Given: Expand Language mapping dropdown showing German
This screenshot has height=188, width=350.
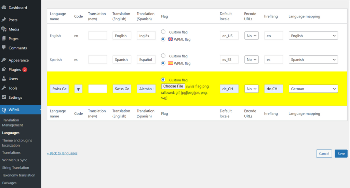Looking at the screenshot, I should (x=313, y=89).
